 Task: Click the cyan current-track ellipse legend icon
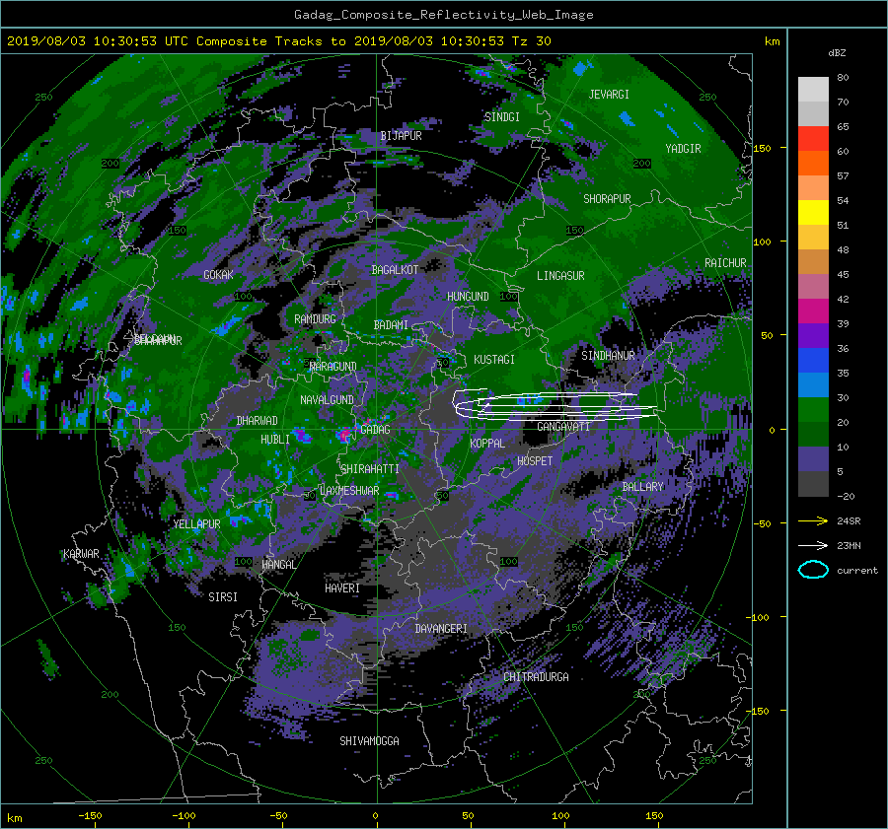click(x=813, y=570)
